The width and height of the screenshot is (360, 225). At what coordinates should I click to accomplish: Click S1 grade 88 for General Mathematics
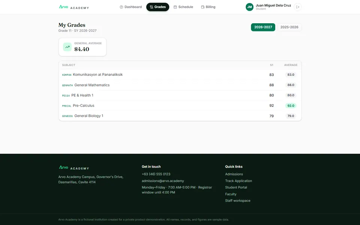[x=271, y=85]
